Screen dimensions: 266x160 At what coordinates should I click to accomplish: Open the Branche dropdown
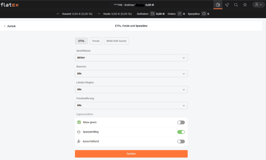[x=131, y=74]
